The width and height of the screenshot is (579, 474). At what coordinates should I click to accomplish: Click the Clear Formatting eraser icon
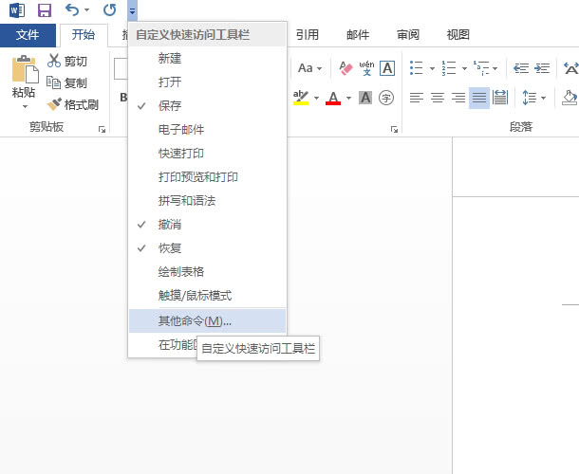[x=346, y=68]
